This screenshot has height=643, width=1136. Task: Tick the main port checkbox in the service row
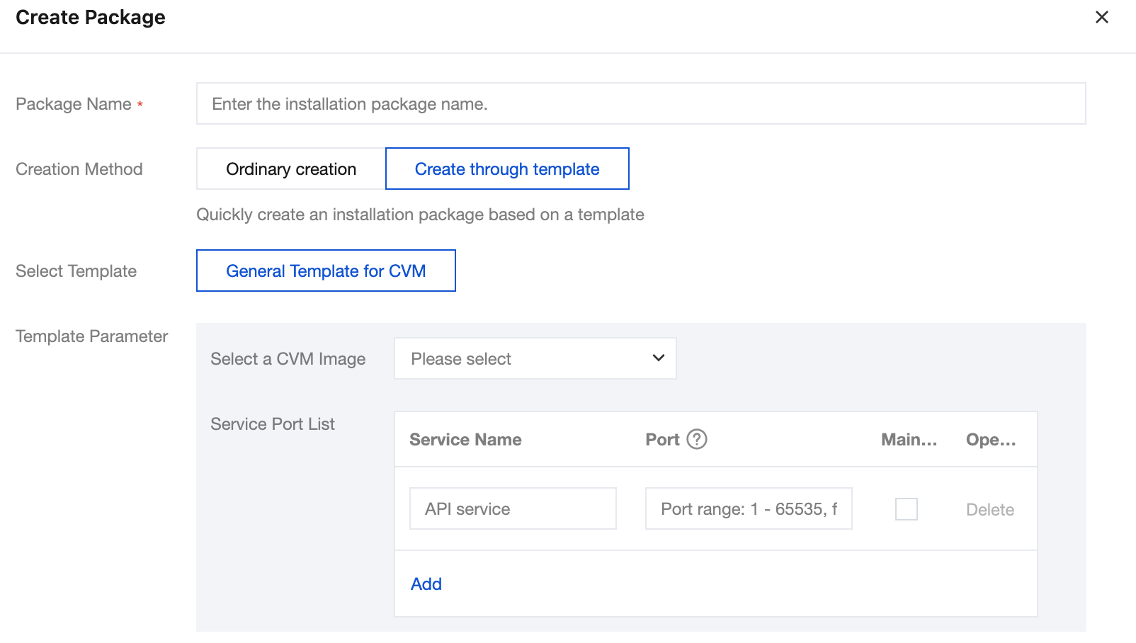point(906,509)
